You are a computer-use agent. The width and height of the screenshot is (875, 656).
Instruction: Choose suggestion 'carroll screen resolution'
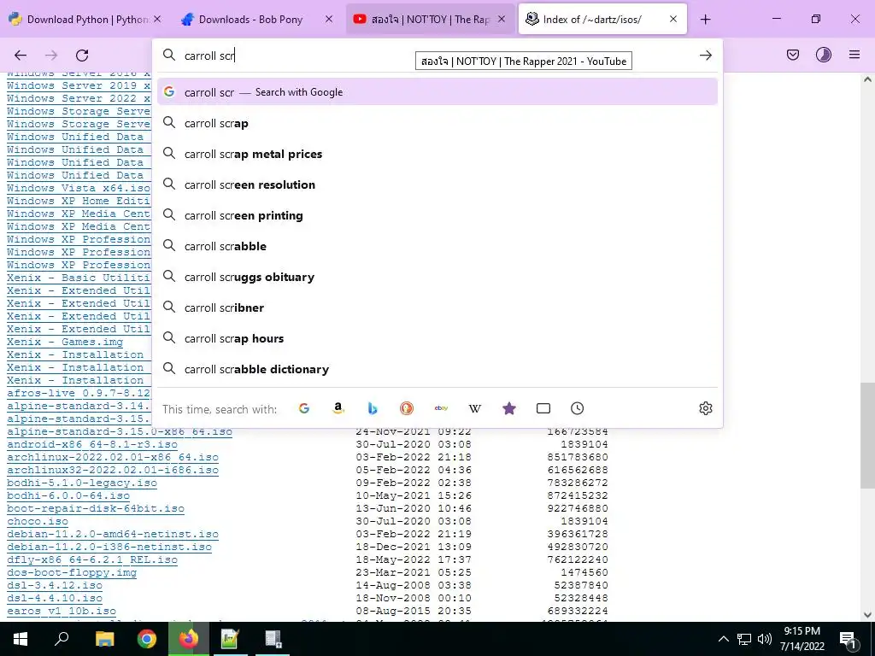(437, 184)
